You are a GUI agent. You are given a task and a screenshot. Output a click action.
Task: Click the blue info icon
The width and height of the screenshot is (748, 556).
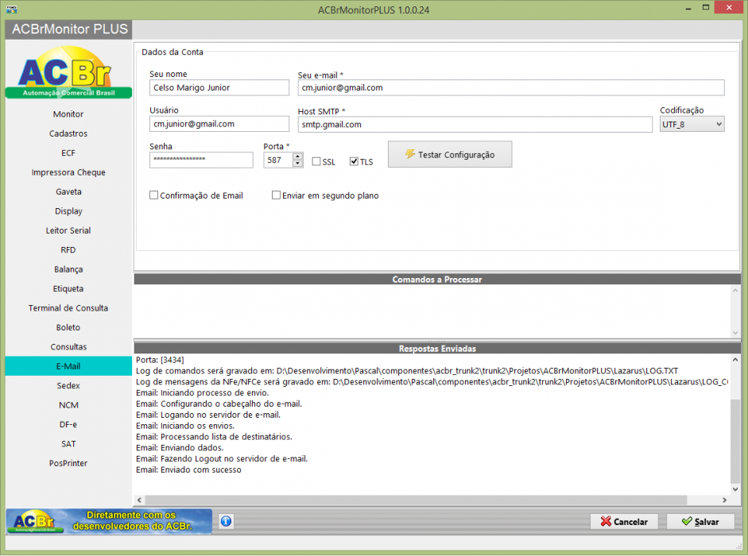[x=226, y=521]
